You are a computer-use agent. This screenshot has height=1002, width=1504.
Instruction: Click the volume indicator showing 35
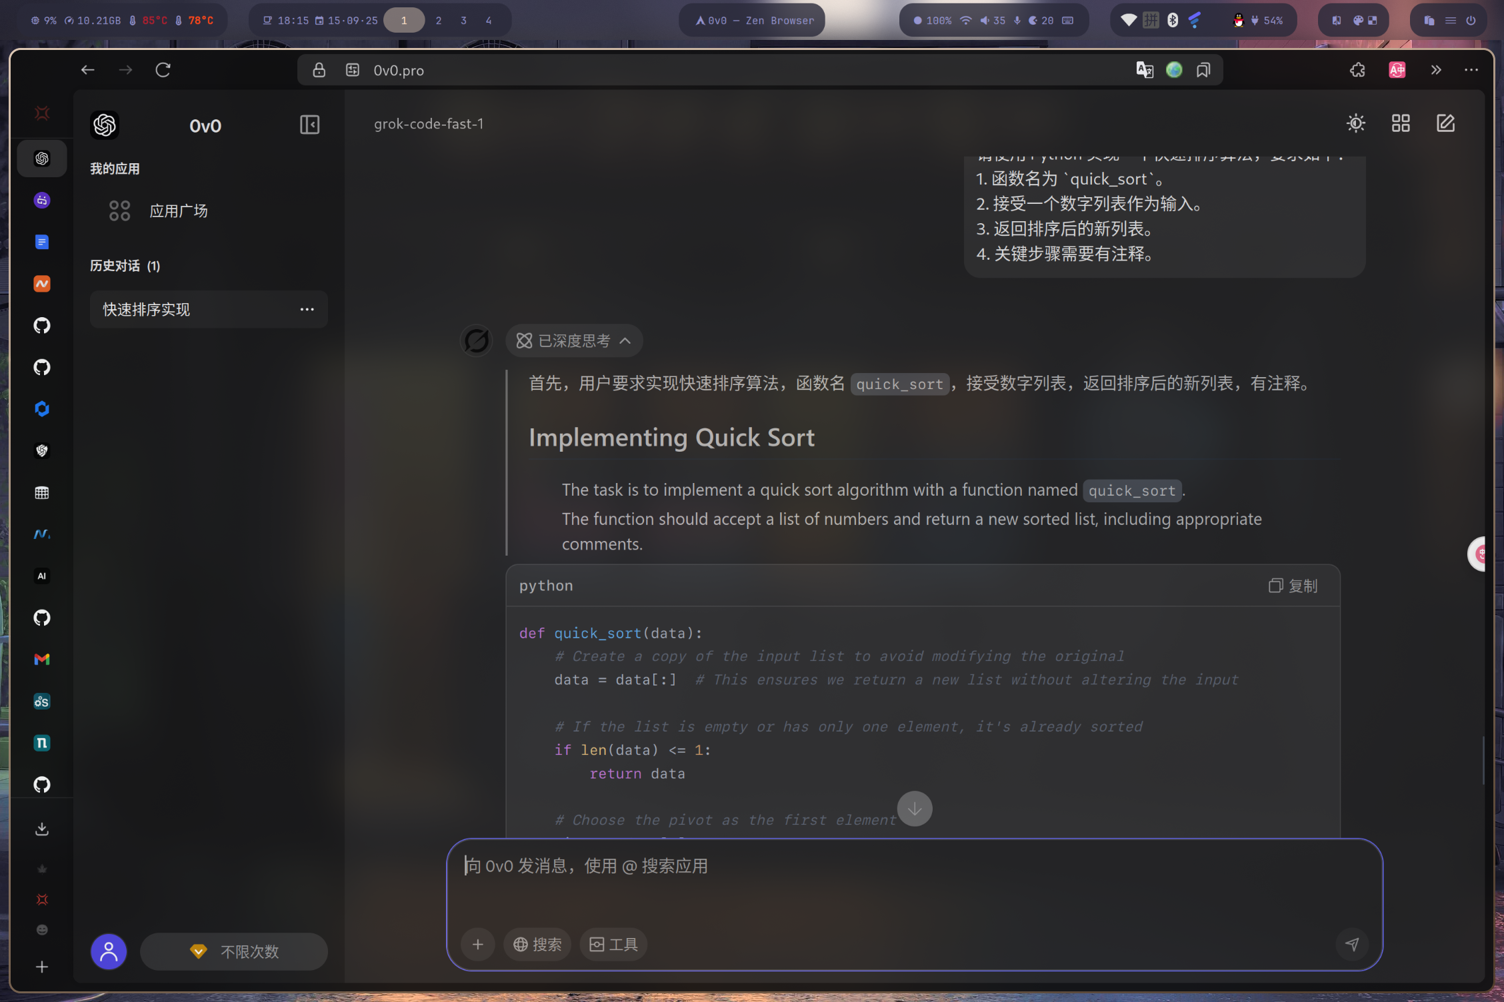(993, 21)
